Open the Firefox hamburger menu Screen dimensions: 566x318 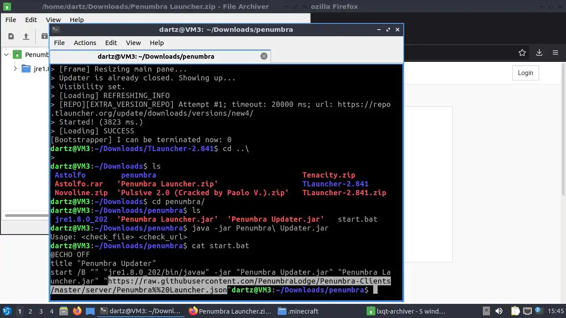click(555, 53)
